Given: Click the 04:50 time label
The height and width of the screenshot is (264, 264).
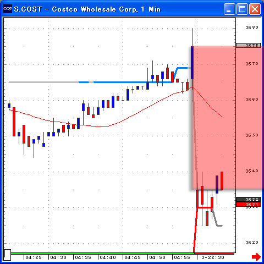Looking at the screenshot, I should [x=157, y=257].
